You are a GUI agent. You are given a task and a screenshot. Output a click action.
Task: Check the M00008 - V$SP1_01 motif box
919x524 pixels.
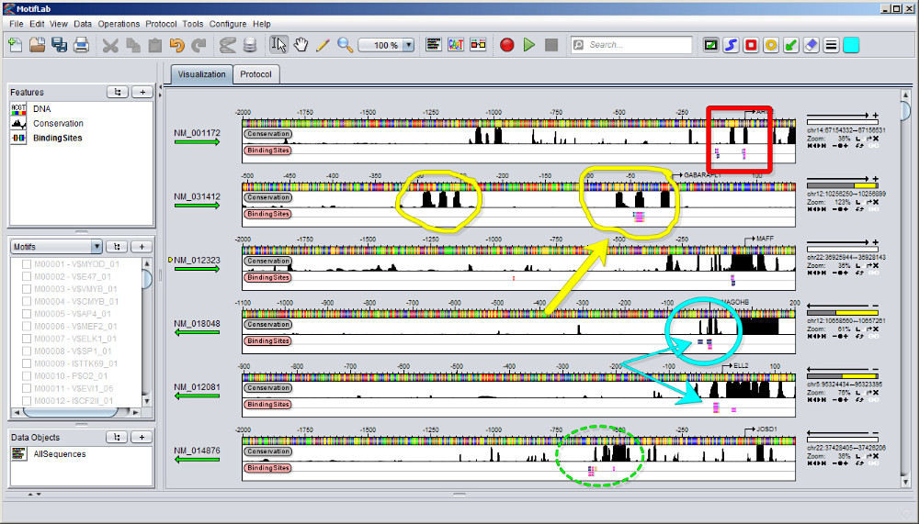click(x=27, y=351)
